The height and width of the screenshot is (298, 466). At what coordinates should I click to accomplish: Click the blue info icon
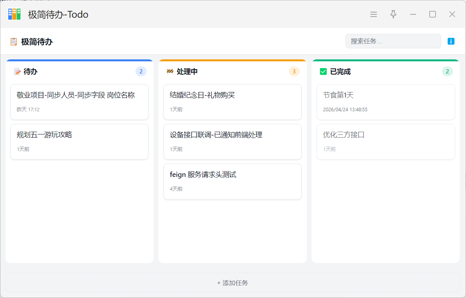coord(451,41)
